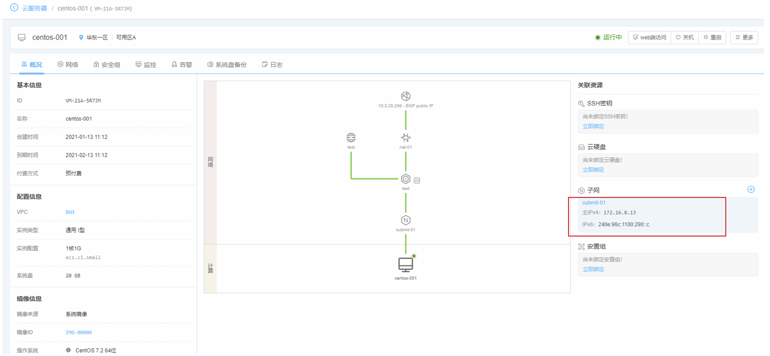Switch to the 网络 tab
Viewport: 770px width, 356px height.
pos(68,64)
